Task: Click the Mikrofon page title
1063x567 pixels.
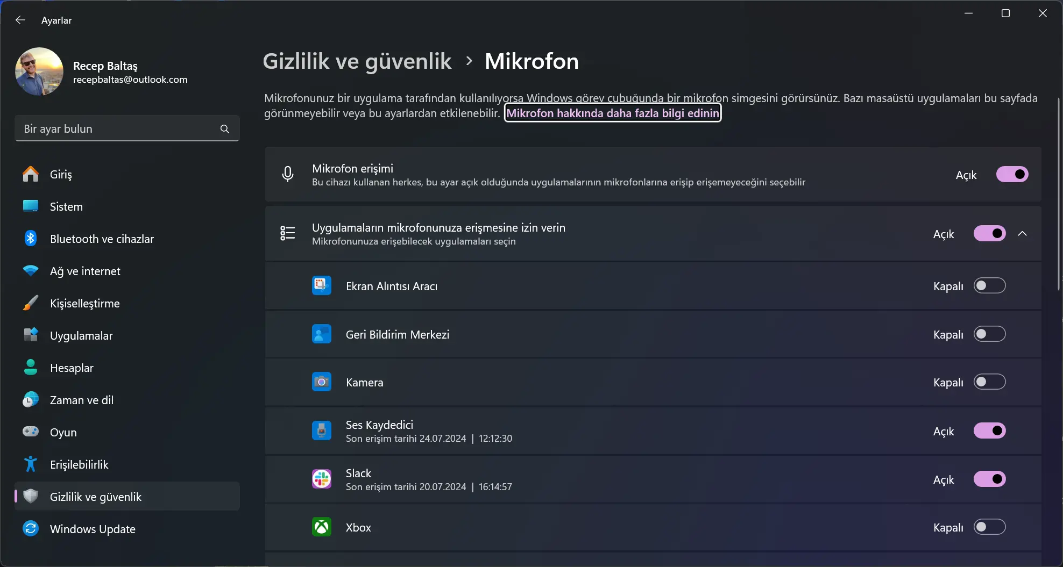Action: pos(531,61)
